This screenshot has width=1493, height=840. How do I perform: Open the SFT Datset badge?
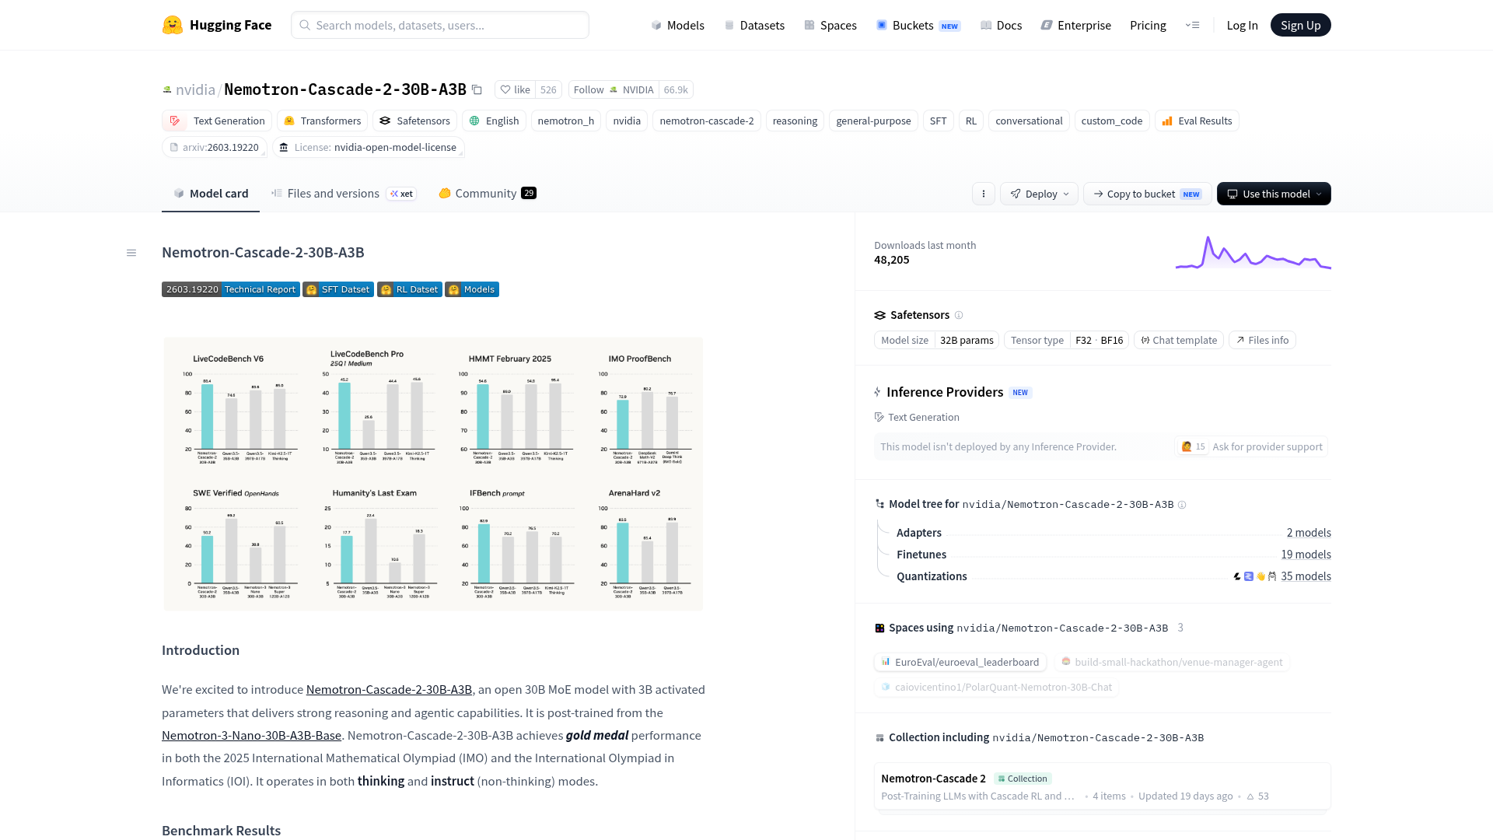tap(338, 289)
